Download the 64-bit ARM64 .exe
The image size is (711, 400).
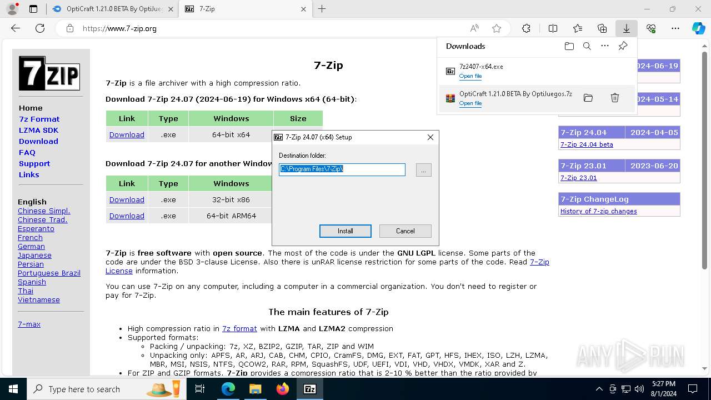click(x=127, y=216)
